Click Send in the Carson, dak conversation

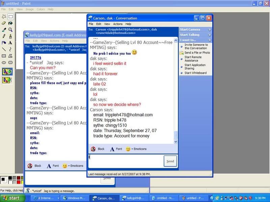[170, 161]
